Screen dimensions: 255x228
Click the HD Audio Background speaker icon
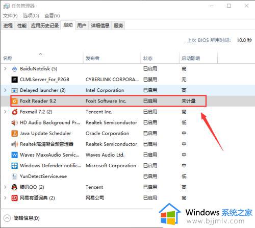[x=14, y=122]
